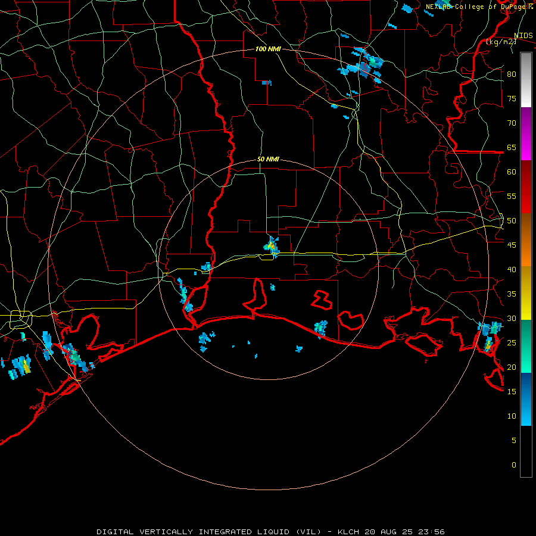The image size is (536, 536).
Task: Click the scale value "80"
Action: (x=512, y=74)
